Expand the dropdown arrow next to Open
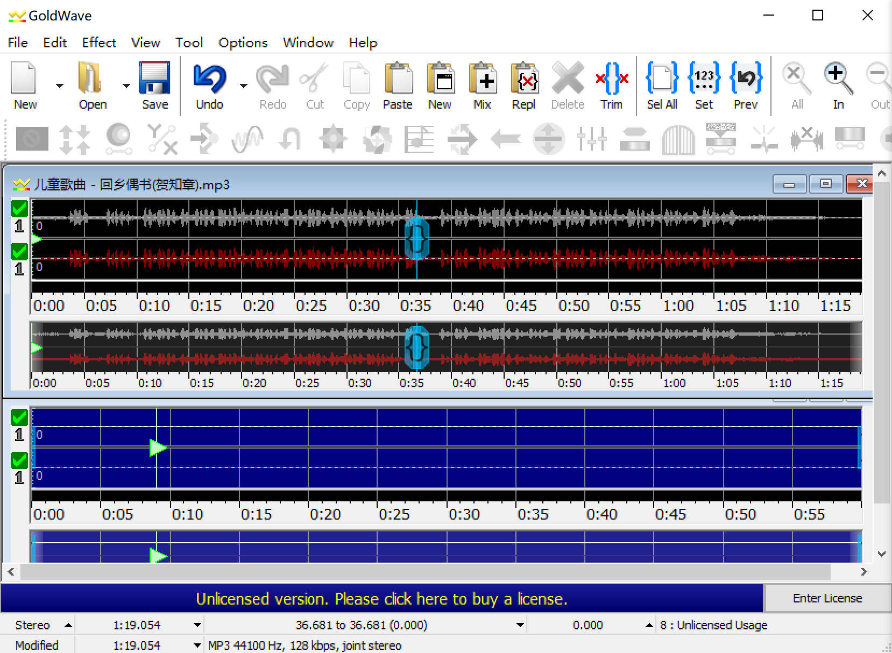 pos(126,86)
